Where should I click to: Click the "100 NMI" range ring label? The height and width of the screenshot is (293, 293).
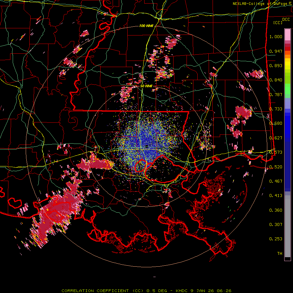pos(146,26)
